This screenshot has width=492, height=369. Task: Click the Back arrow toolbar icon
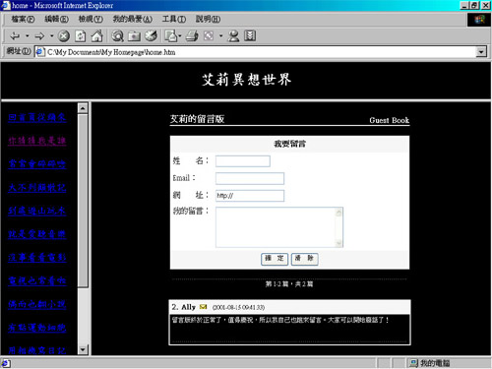(15, 35)
